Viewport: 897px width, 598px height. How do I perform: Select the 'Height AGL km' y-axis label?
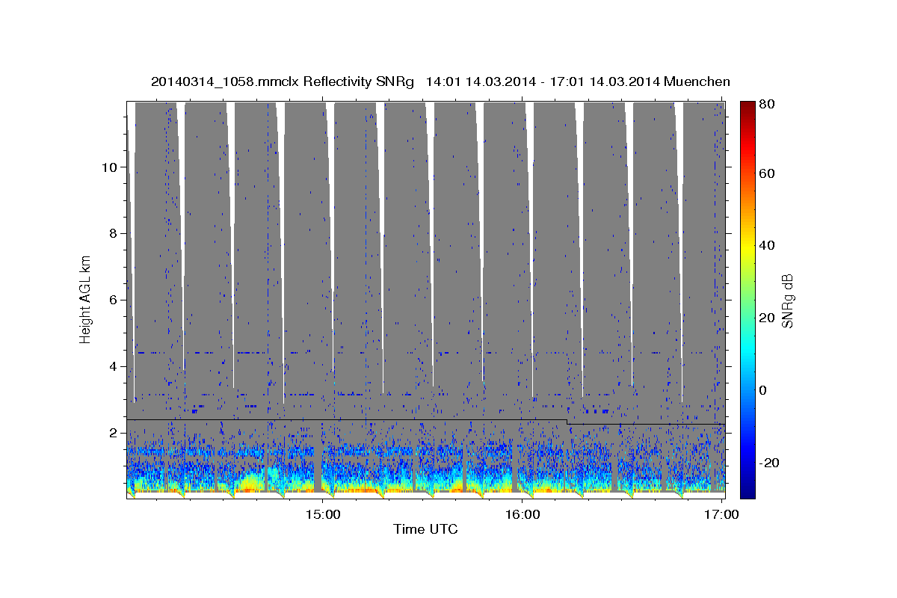click(x=86, y=300)
